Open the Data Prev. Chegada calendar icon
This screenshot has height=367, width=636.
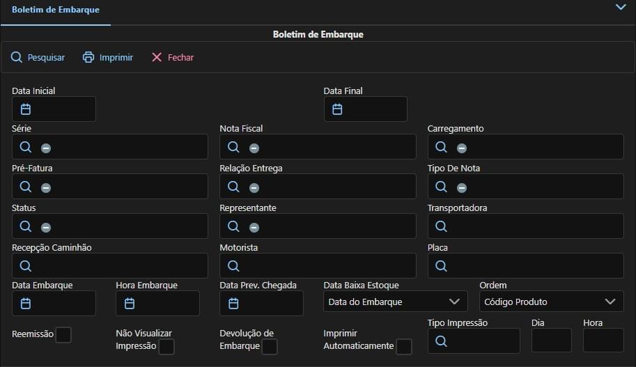(x=234, y=303)
